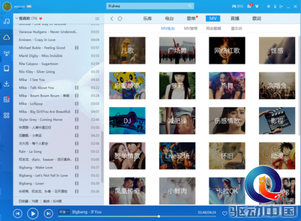Viewport: 301px width, 221px height.
Task: Open the 伤感情歌 MV category
Action: [227, 120]
